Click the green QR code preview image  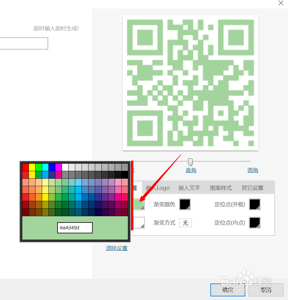pos(190,83)
